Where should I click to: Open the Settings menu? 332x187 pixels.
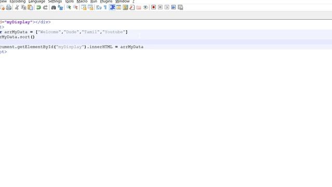tap(55, 1)
